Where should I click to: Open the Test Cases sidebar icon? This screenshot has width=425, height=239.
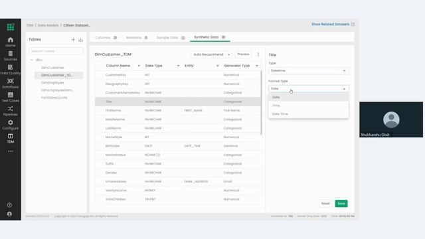click(x=11, y=95)
